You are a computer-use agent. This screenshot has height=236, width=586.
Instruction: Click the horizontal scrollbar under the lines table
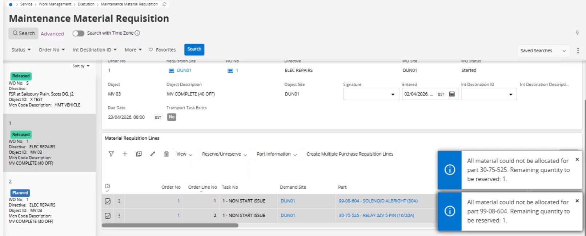(170, 225)
